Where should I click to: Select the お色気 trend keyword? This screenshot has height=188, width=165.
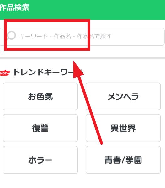click(x=40, y=96)
